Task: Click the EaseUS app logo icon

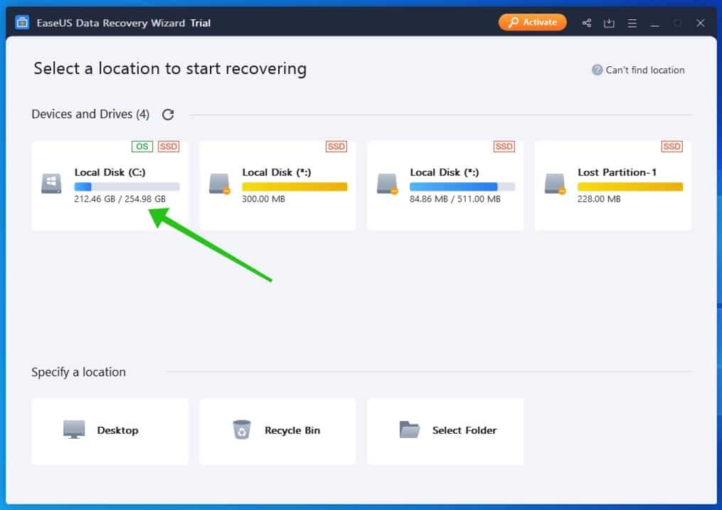Action: click(22, 22)
